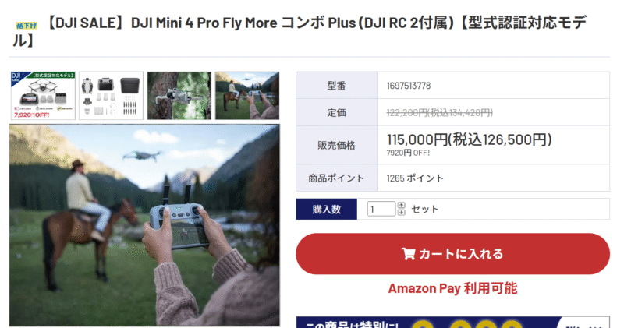624x328 pixels.
Task: Select the 7,920円 OFF bundle thumbnail
Action: (43, 95)
